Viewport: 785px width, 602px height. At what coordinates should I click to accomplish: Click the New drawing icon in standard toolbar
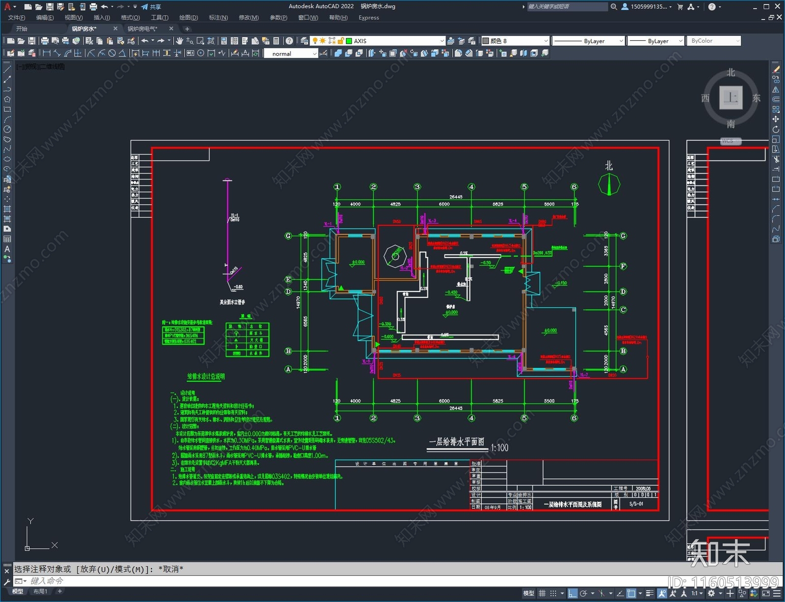click(x=11, y=41)
